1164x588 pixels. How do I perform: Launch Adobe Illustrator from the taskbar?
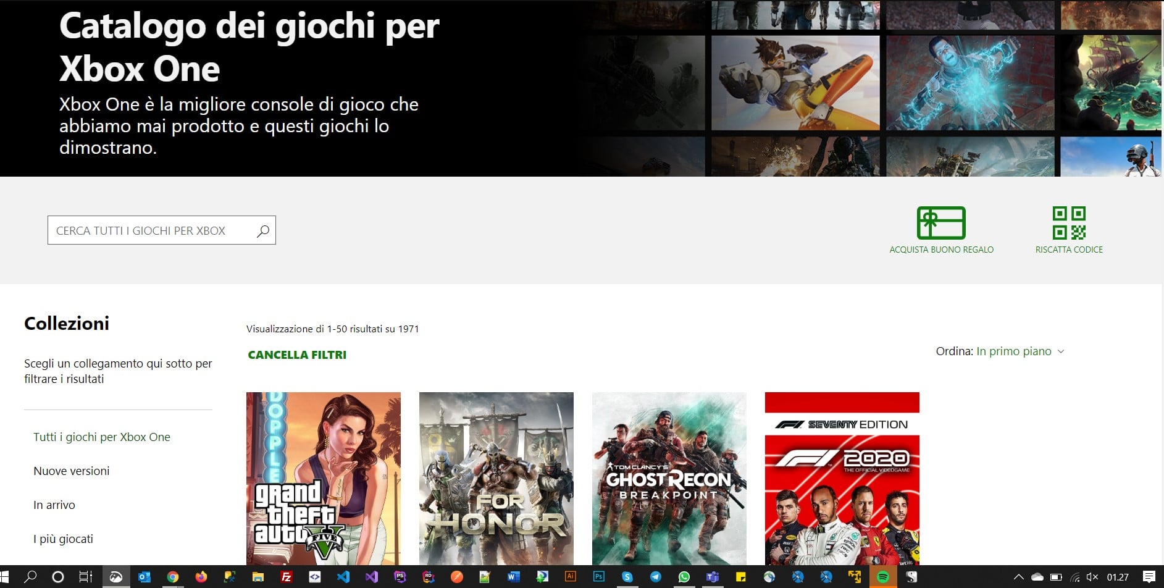click(571, 577)
